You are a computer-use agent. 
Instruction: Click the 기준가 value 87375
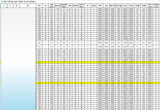(150, 81)
